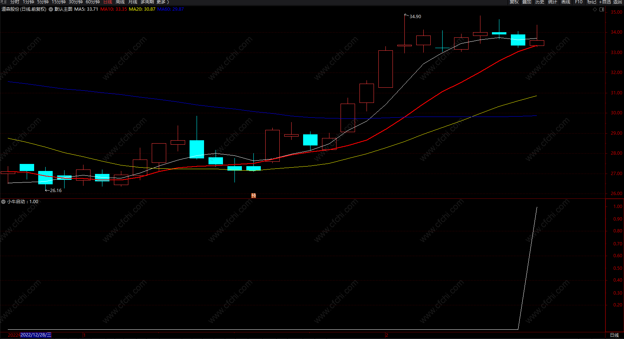
Task: Select the 1分钟 period tab
Action: coord(28,2)
